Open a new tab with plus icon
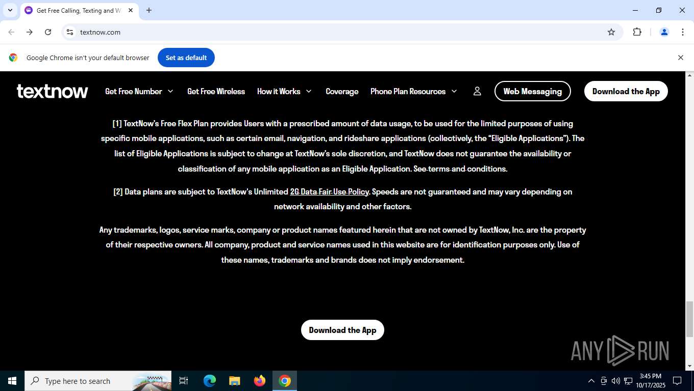The height and width of the screenshot is (391, 694). click(x=149, y=10)
